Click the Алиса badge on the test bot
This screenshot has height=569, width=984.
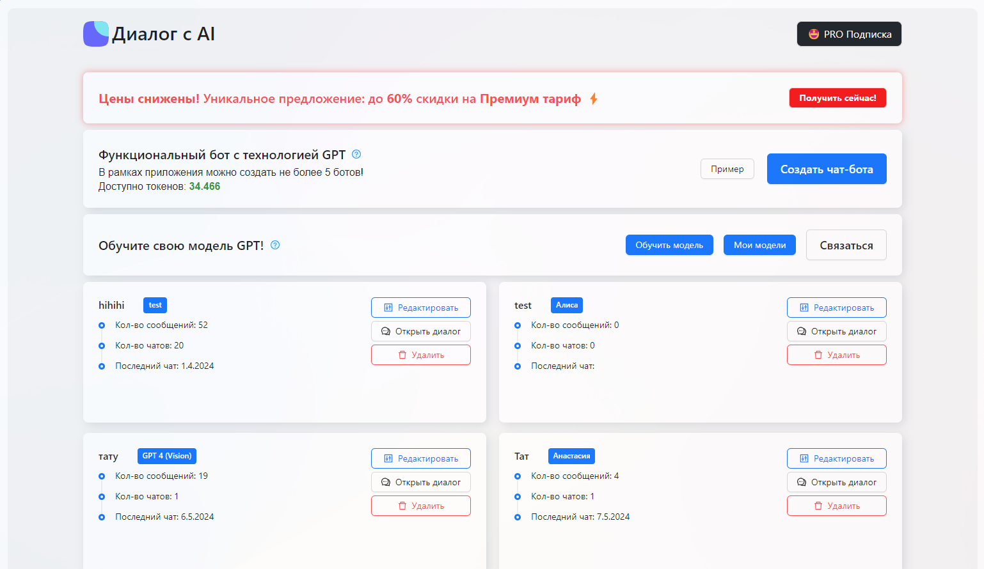click(566, 305)
